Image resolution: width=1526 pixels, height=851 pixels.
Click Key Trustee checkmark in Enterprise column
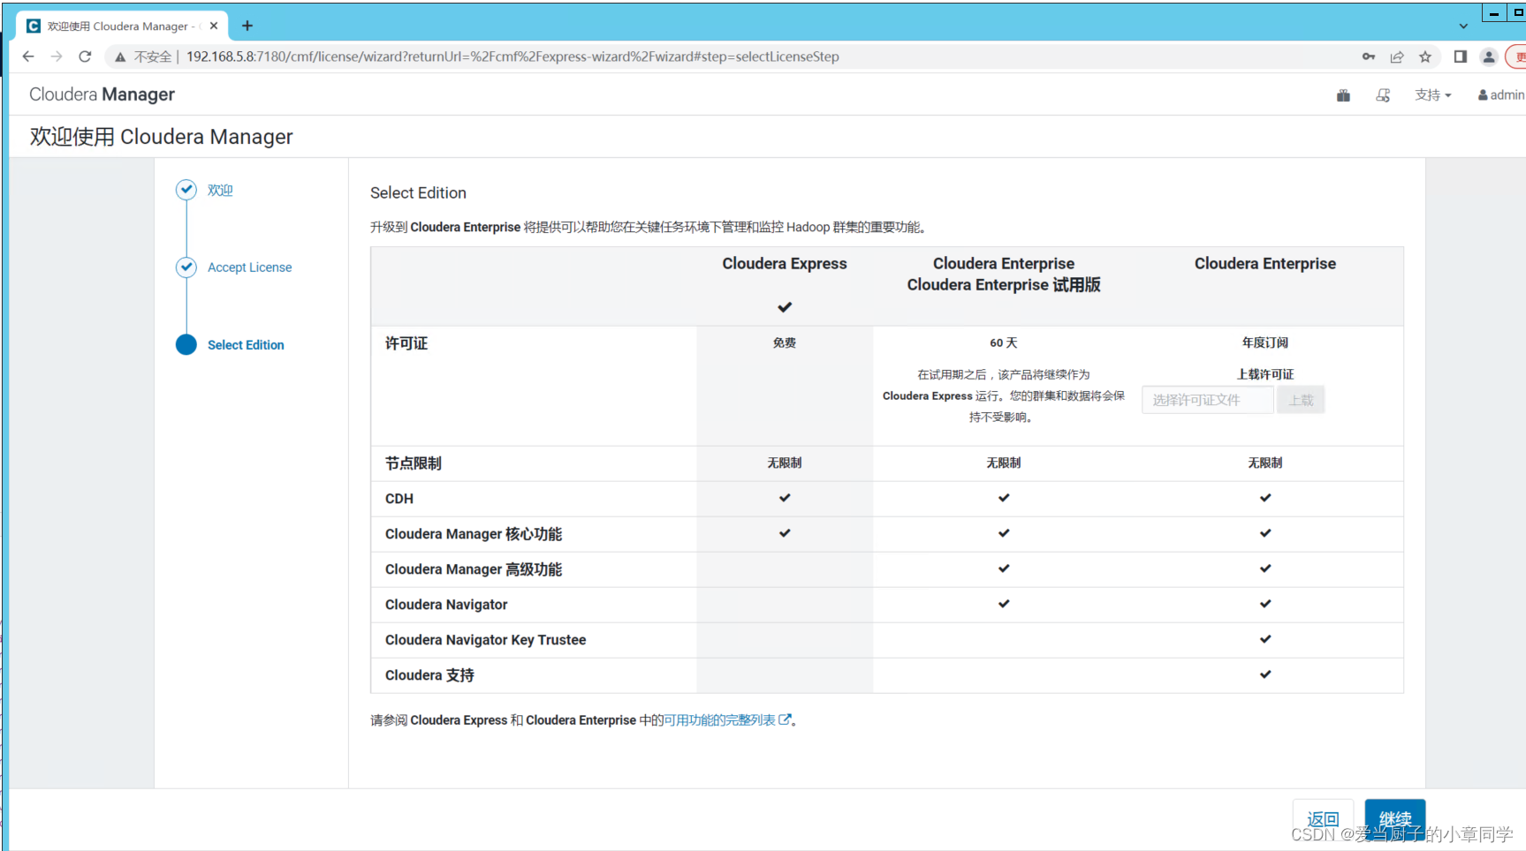tap(1265, 639)
